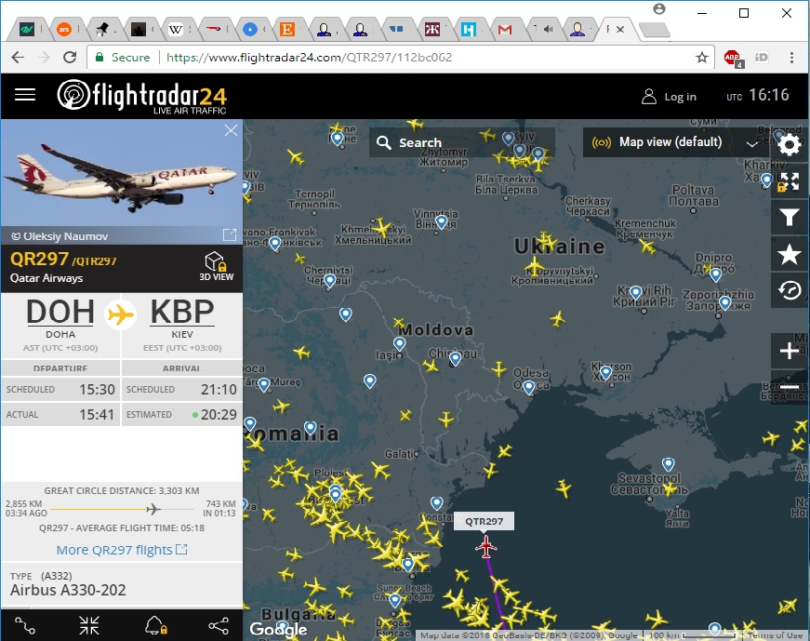Toggle fullscreen map mode

(x=790, y=181)
